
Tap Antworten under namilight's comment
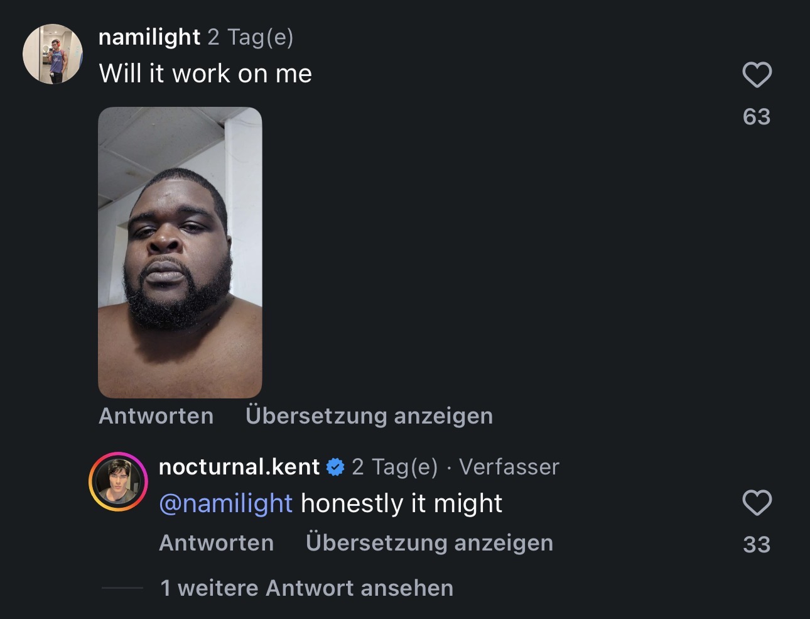156,416
